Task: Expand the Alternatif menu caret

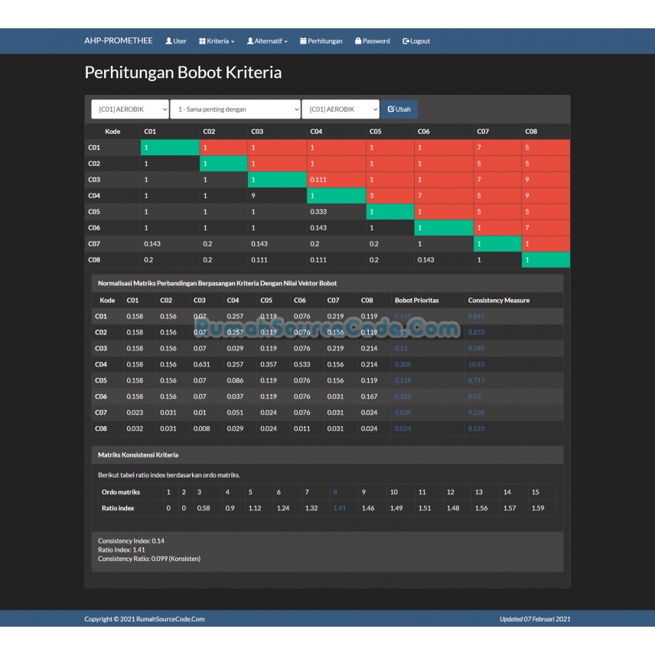Action: click(x=285, y=42)
